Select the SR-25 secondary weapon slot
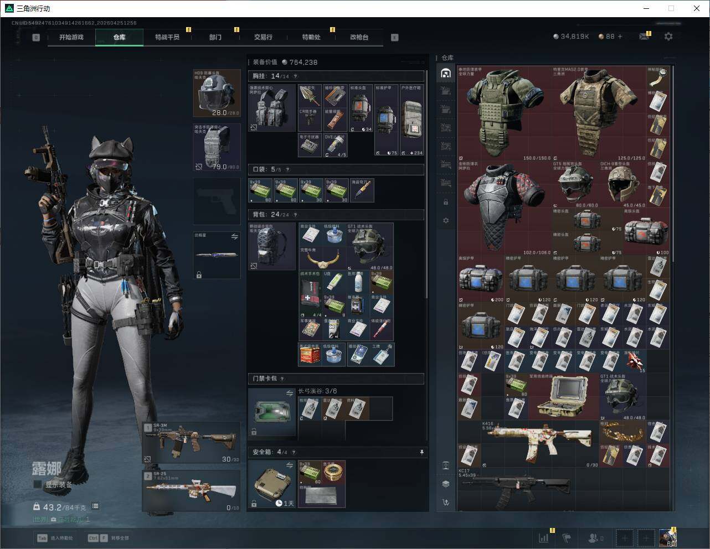 pyautogui.click(x=192, y=491)
